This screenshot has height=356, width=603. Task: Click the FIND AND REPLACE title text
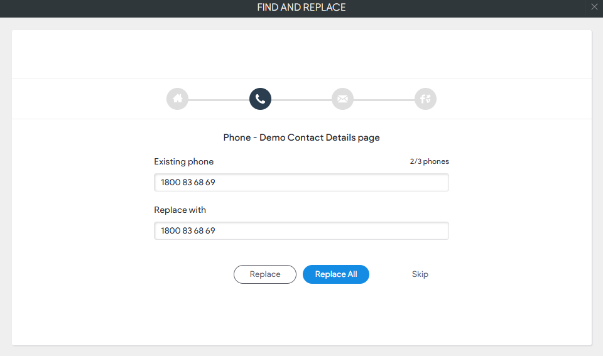[x=301, y=8]
